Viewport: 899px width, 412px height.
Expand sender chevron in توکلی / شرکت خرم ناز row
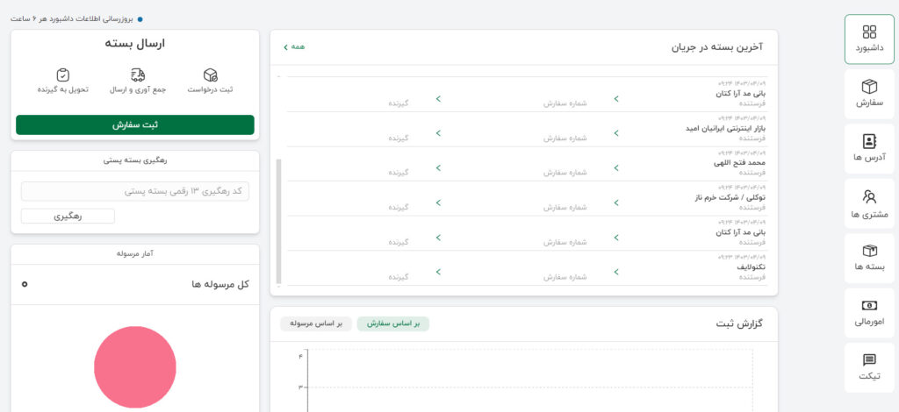coord(616,202)
